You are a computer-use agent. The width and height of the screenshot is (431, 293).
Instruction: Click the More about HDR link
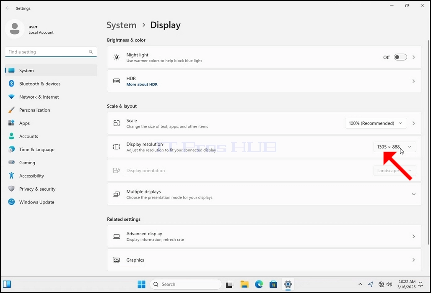tap(142, 84)
